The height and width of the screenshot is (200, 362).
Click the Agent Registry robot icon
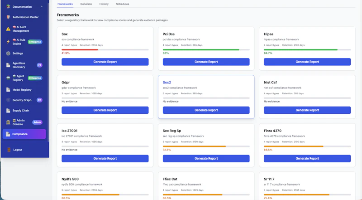tap(8, 78)
